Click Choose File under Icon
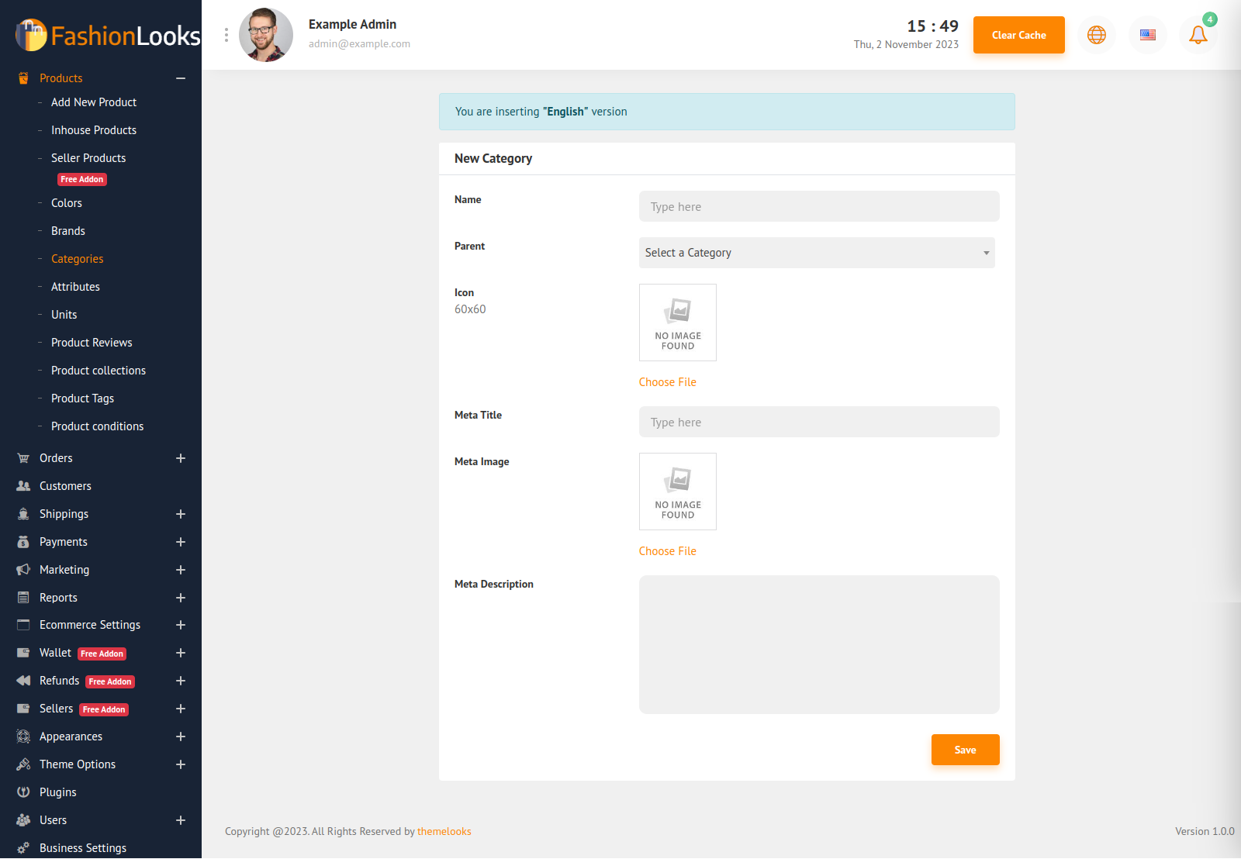 point(667,382)
